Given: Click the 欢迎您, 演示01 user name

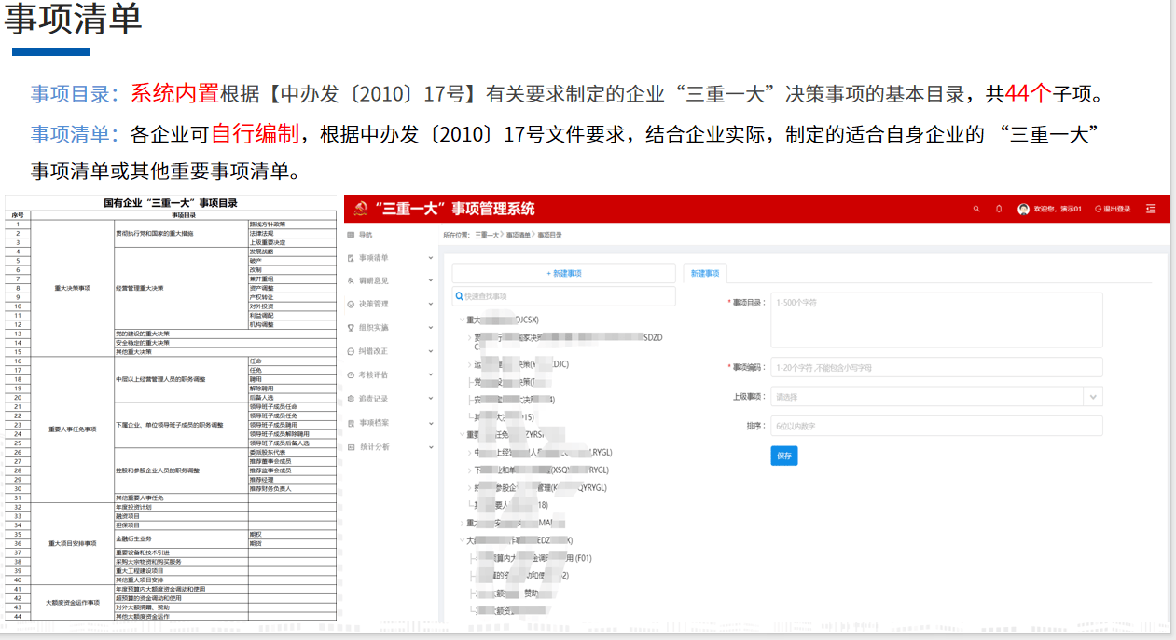Looking at the screenshot, I should click(1058, 209).
